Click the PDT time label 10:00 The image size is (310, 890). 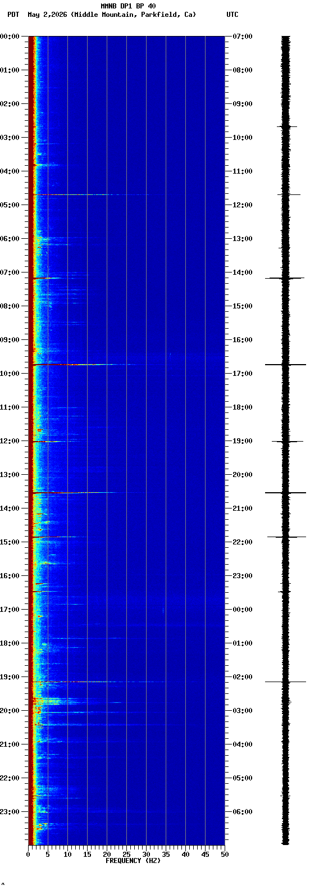[x=10, y=374]
